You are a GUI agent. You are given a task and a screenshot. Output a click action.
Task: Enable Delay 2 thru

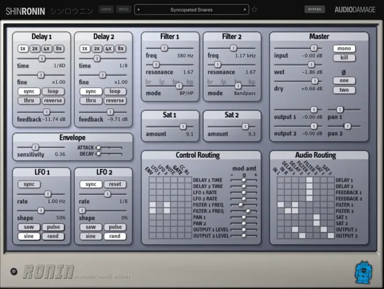[91, 101]
